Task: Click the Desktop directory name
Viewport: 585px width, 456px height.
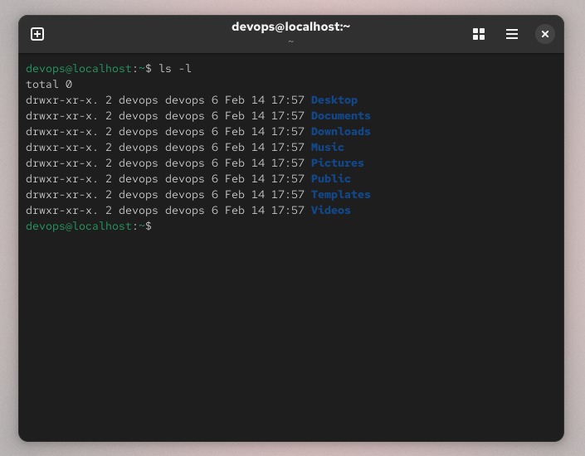Action: point(334,99)
